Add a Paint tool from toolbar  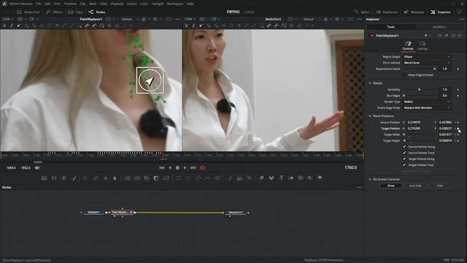pyautogui.click(x=74, y=178)
